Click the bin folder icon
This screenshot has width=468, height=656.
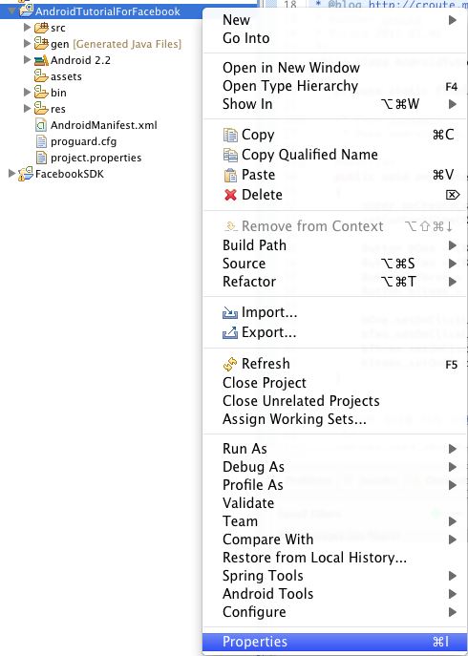point(41,92)
